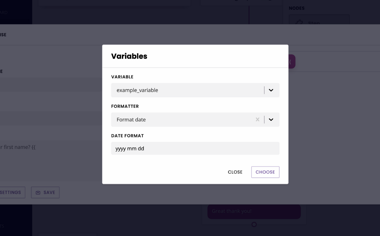Image resolution: width=380 pixels, height=236 pixels.
Task: Confirm with the Choose button
Action: [x=265, y=172]
